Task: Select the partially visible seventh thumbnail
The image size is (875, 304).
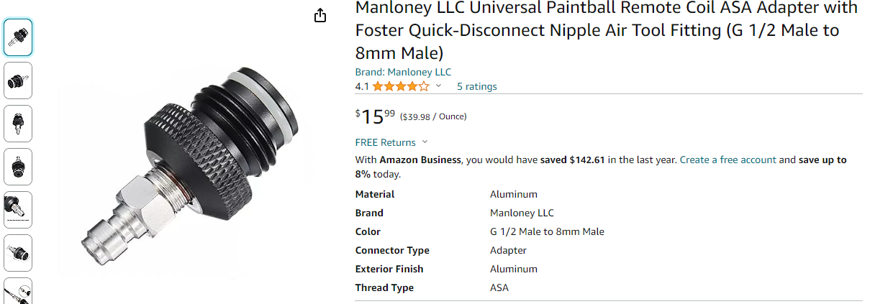Action: (x=18, y=291)
